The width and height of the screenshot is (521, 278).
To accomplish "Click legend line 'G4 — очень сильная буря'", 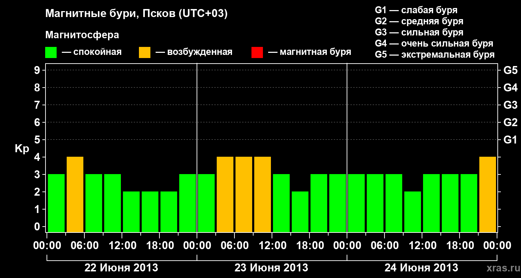I will click(x=434, y=43).
